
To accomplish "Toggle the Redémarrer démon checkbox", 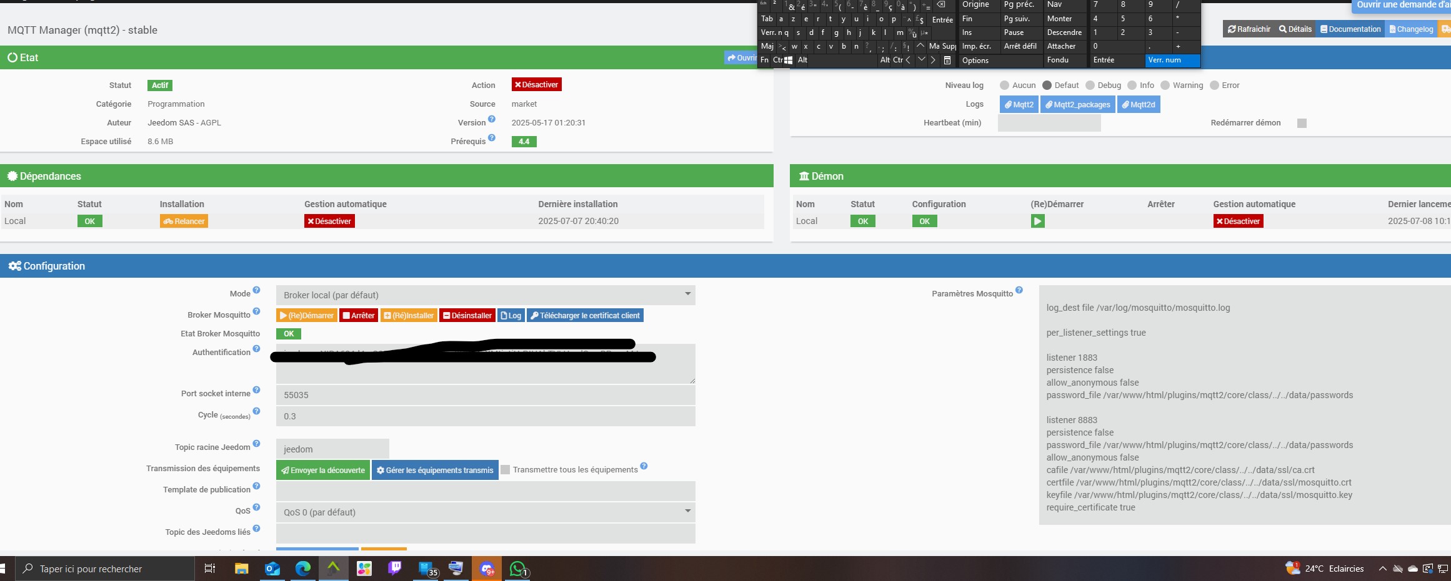I will point(1302,123).
